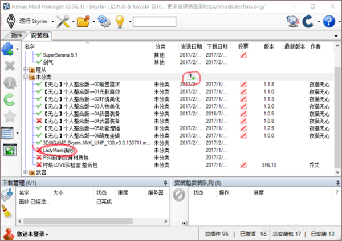Expand the 随从 category
Image resolution: width=342 pixels, height=241 pixels.
pos(26,70)
